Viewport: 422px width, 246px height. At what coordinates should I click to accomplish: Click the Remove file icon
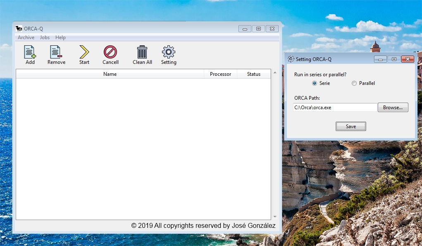(x=56, y=52)
